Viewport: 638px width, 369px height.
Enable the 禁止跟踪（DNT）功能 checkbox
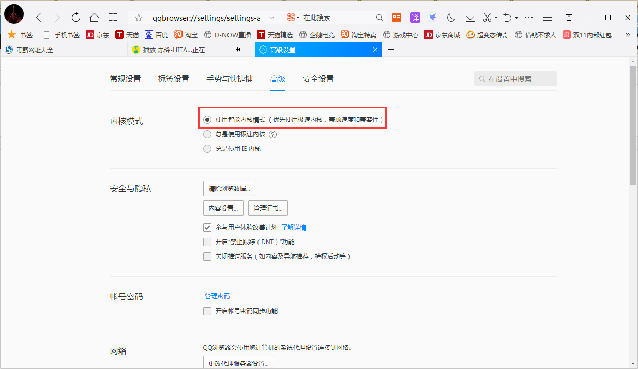pyautogui.click(x=207, y=242)
